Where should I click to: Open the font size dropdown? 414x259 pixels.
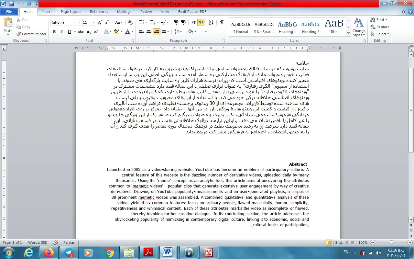tap(94, 22)
